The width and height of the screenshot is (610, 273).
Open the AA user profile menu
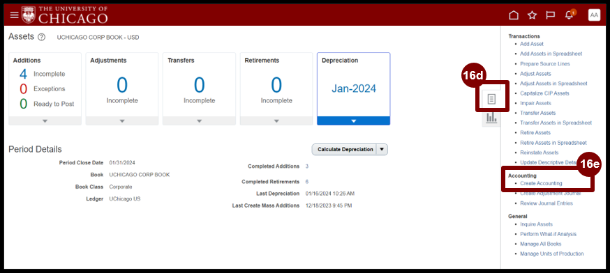[594, 15]
